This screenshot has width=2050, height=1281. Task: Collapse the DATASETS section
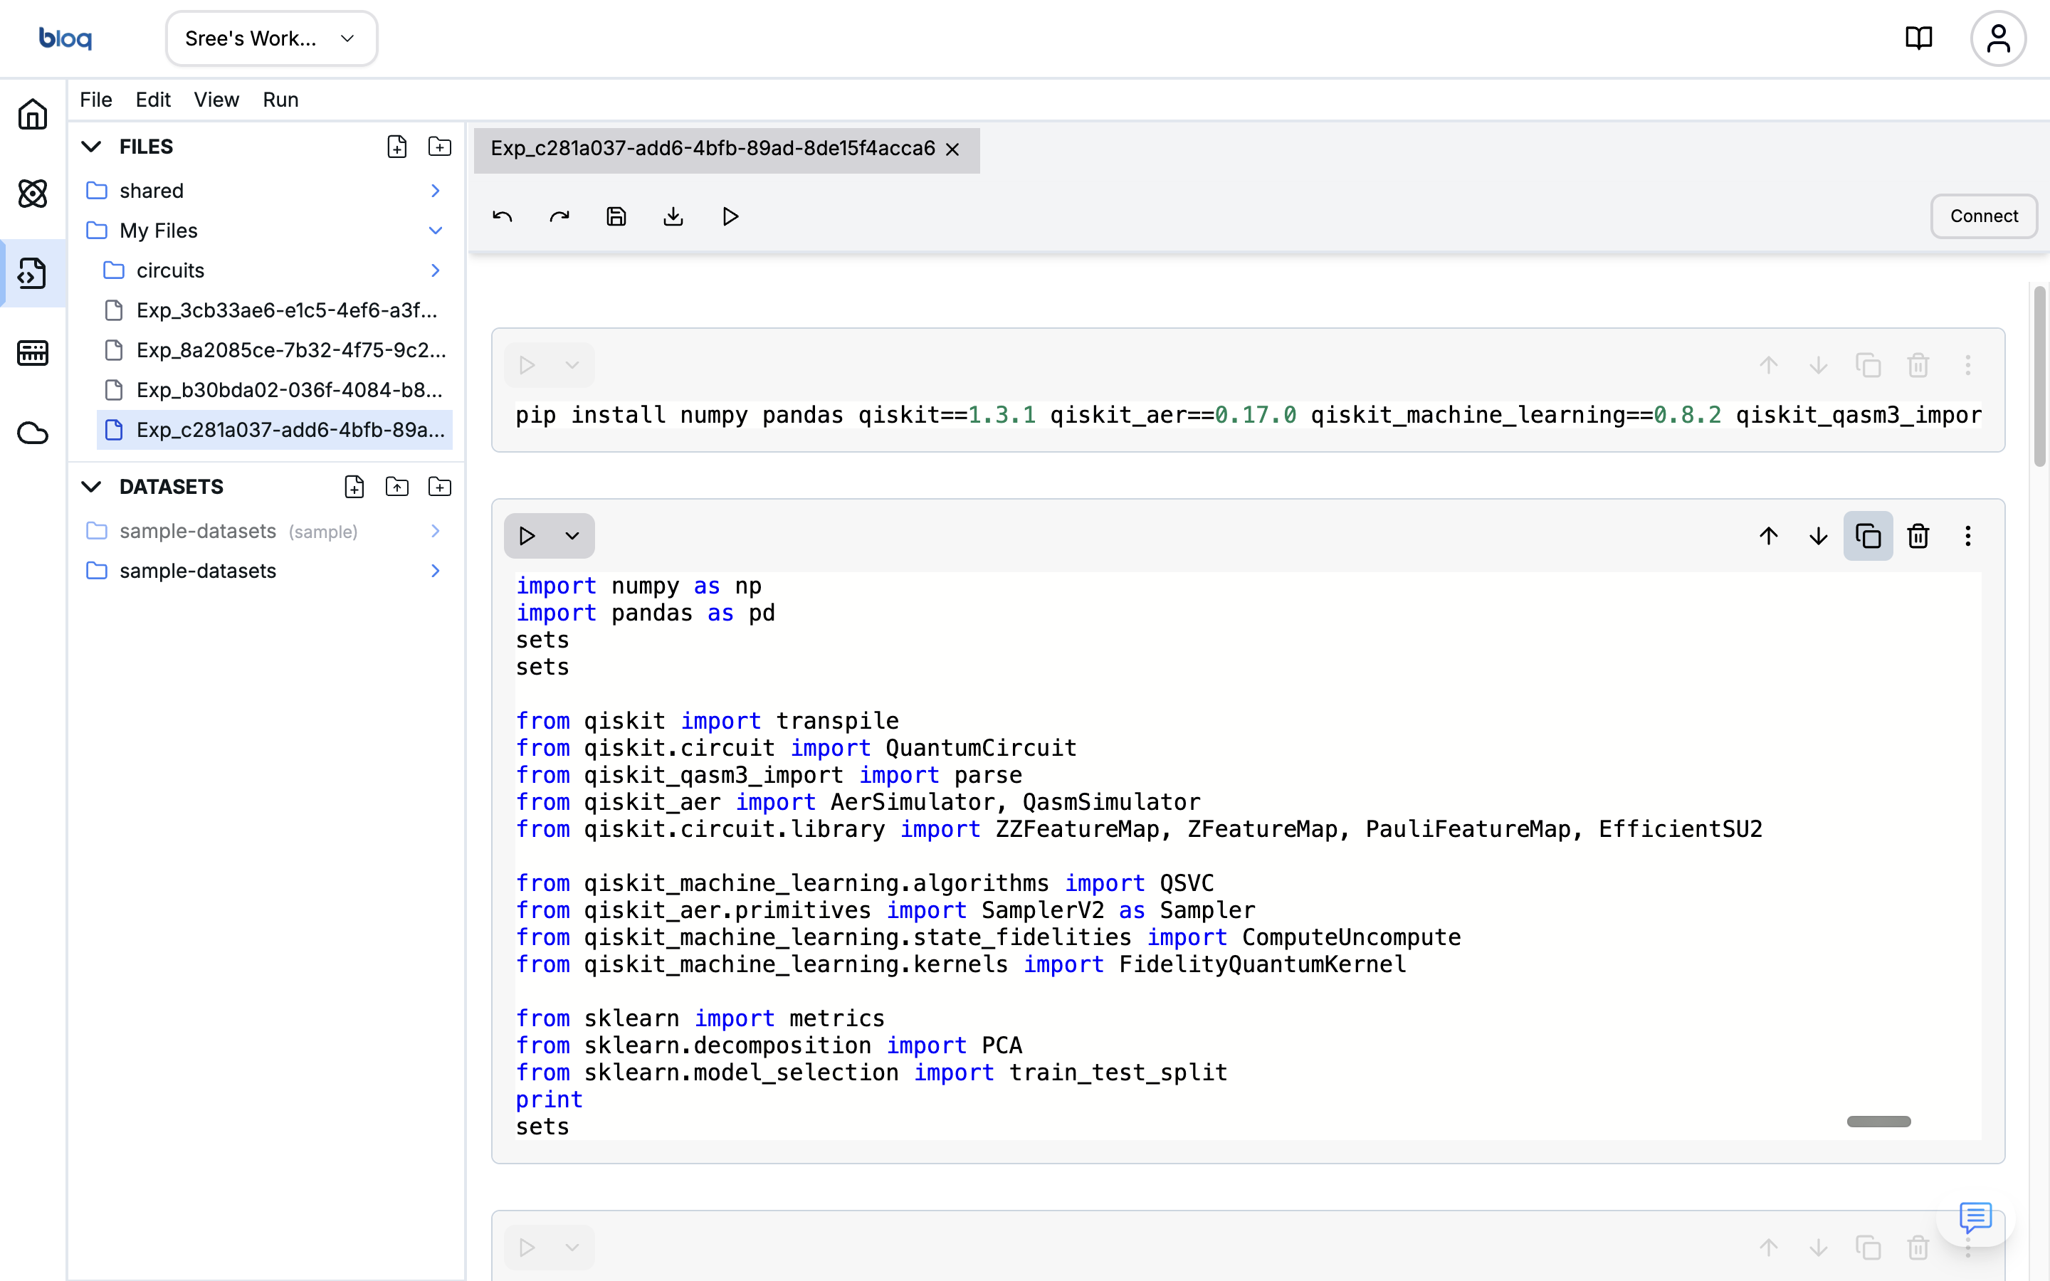[92, 486]
